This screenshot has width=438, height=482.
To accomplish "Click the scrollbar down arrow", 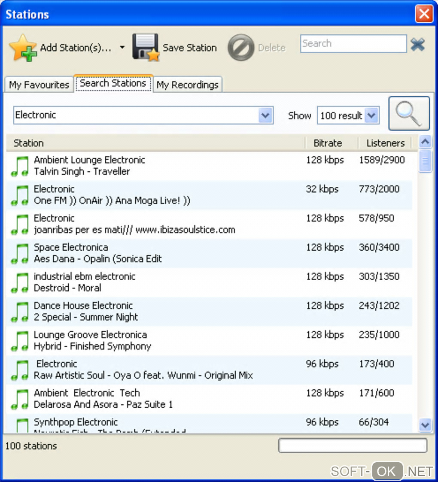I will (425, 425).
